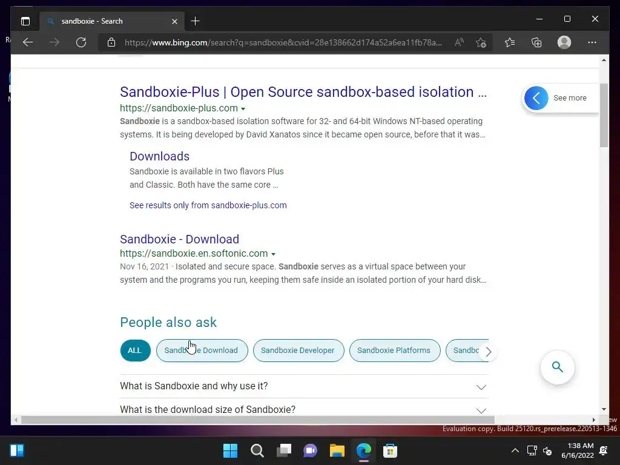Open Task View on taskbar
The width and height of the screenshot is (620, 465).
(283, 450)
